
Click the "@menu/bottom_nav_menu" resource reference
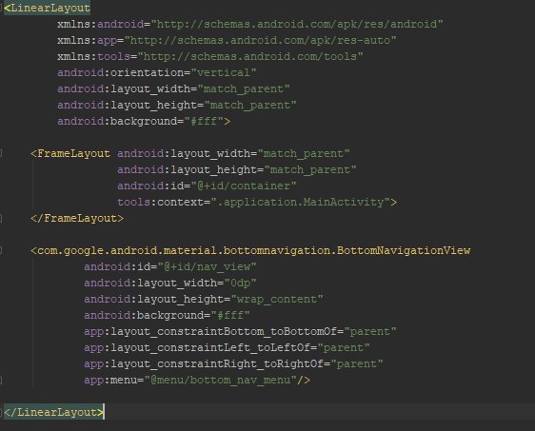tap(221, 380)
